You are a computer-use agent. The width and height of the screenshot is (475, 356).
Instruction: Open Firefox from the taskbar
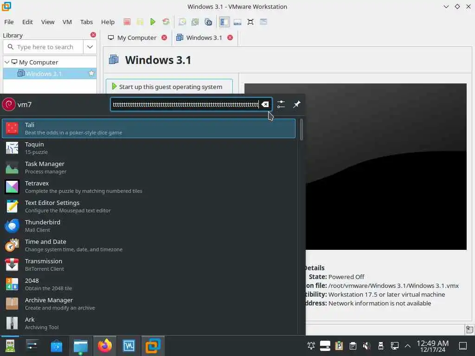105,346
